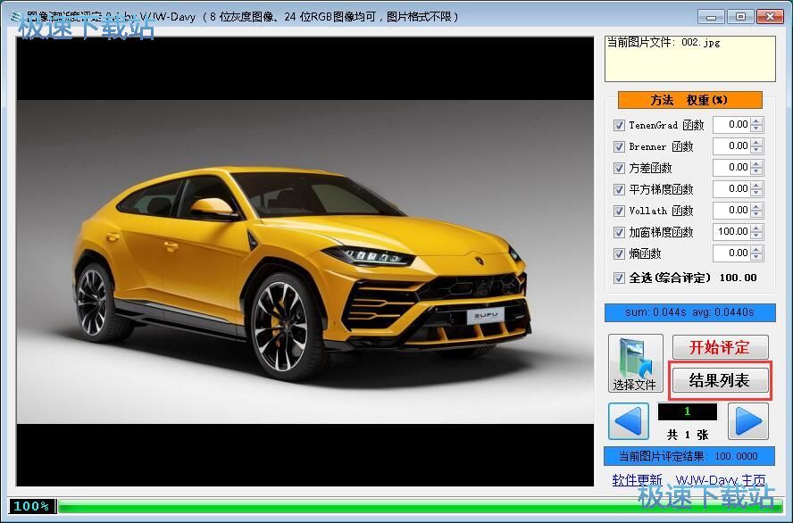Image resolution: width=793 pixels, height=523 pixels.
Task: Go to next image with right arrow
Action: (x=748, y=421)
